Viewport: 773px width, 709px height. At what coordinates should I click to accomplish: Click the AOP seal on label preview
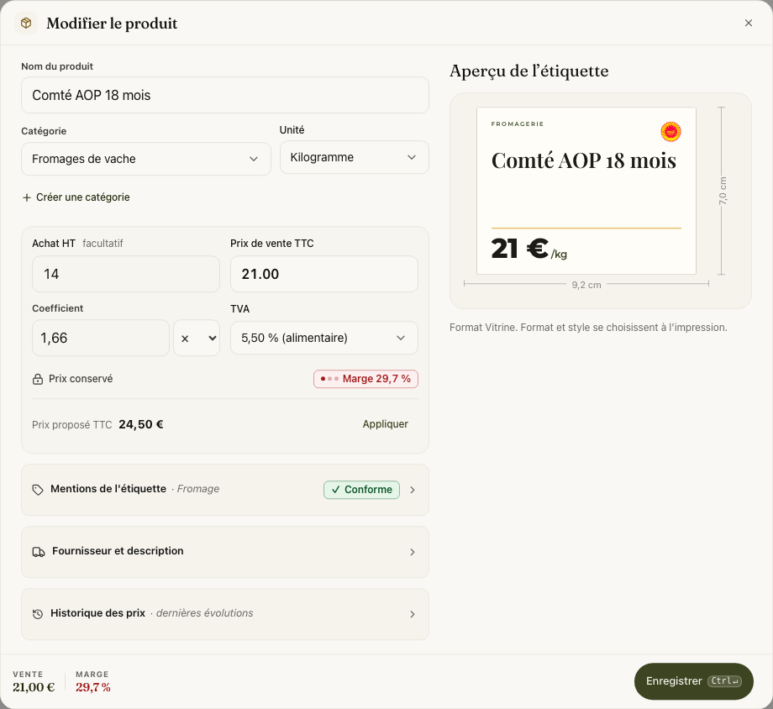coord(670,132)
